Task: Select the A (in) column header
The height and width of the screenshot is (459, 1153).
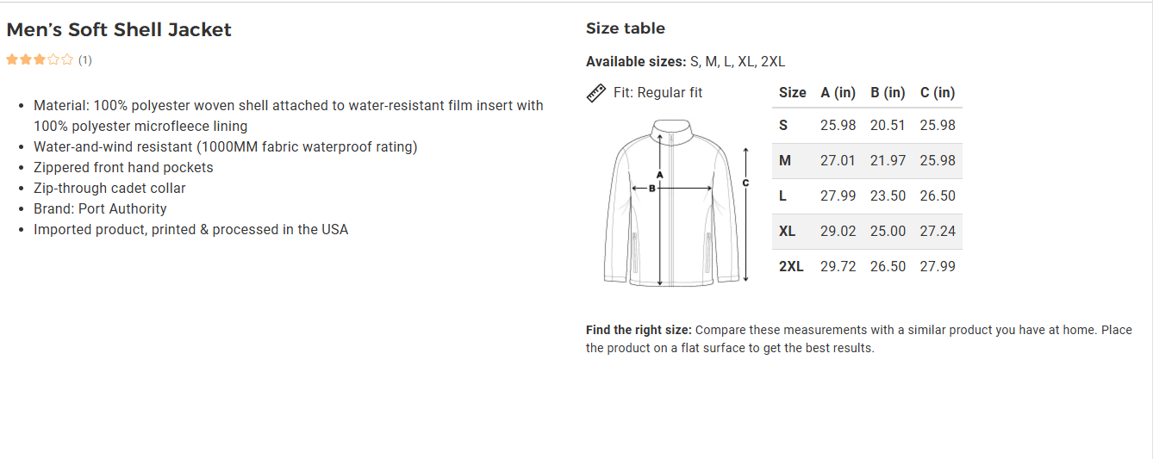Action: click(x=838, y=93)
